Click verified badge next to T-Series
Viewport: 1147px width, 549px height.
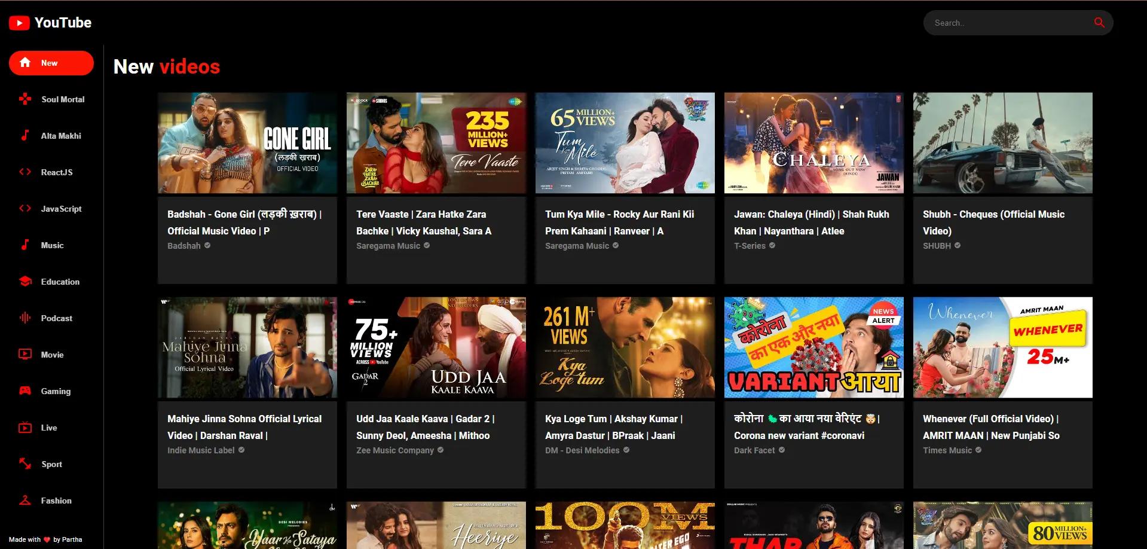tap(772, 245)
